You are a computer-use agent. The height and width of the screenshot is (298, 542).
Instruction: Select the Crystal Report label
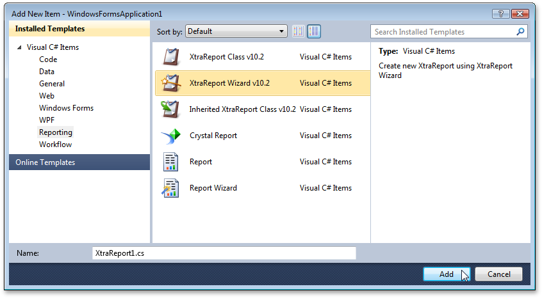213,136
